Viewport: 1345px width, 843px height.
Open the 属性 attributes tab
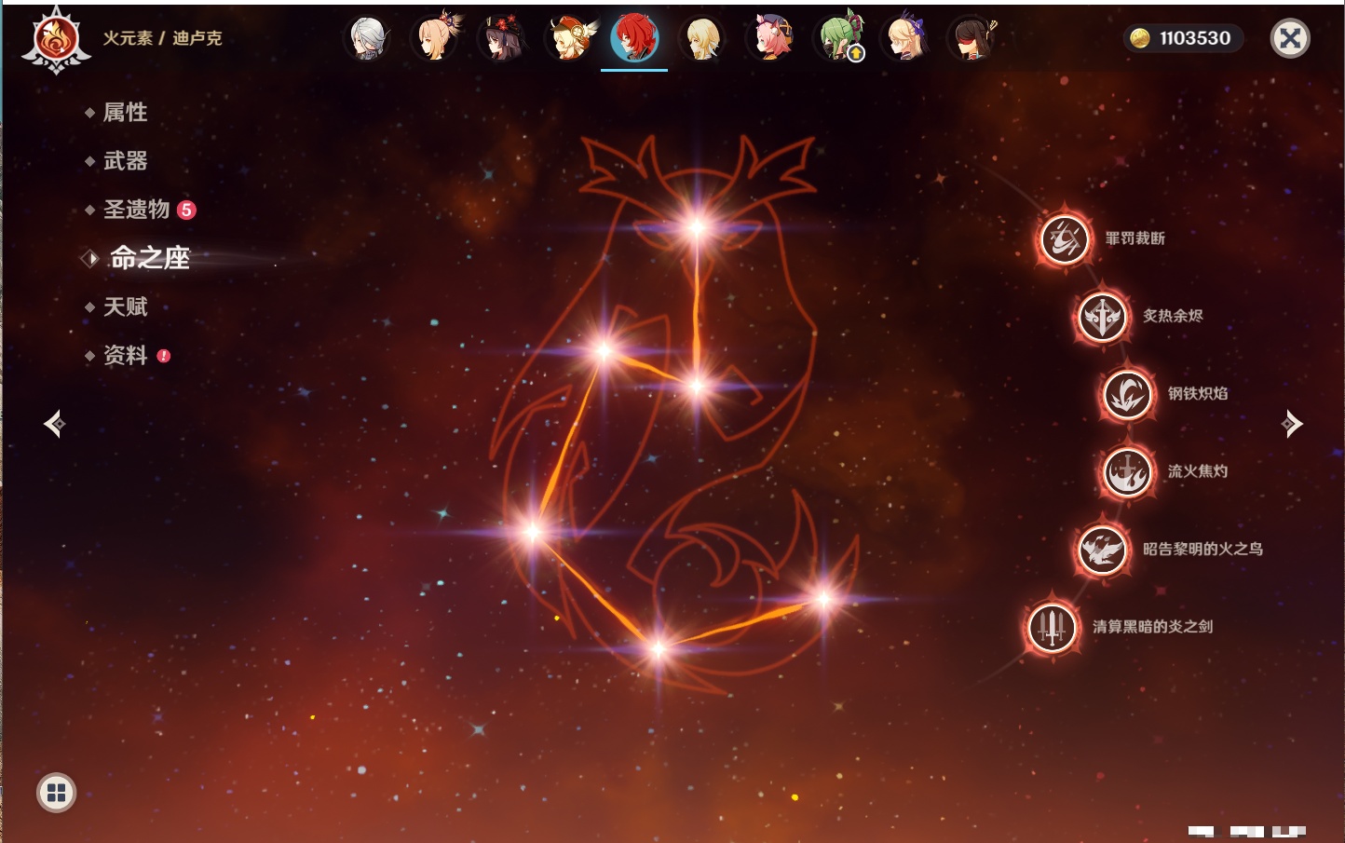tap(125, 113)
